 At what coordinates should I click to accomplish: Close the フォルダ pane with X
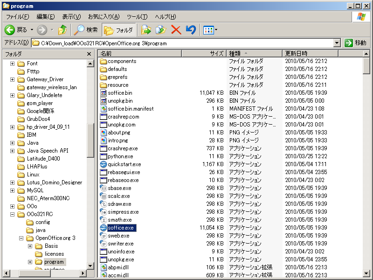tap(89, 54)
